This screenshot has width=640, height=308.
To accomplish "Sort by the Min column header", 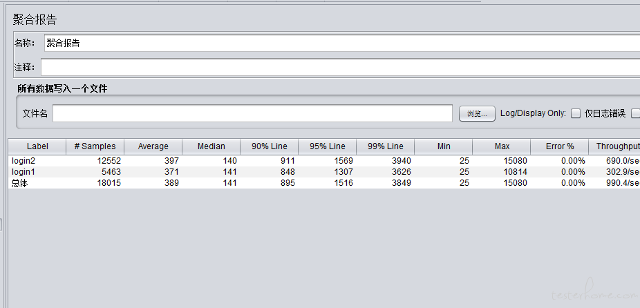I will (444, 146).
